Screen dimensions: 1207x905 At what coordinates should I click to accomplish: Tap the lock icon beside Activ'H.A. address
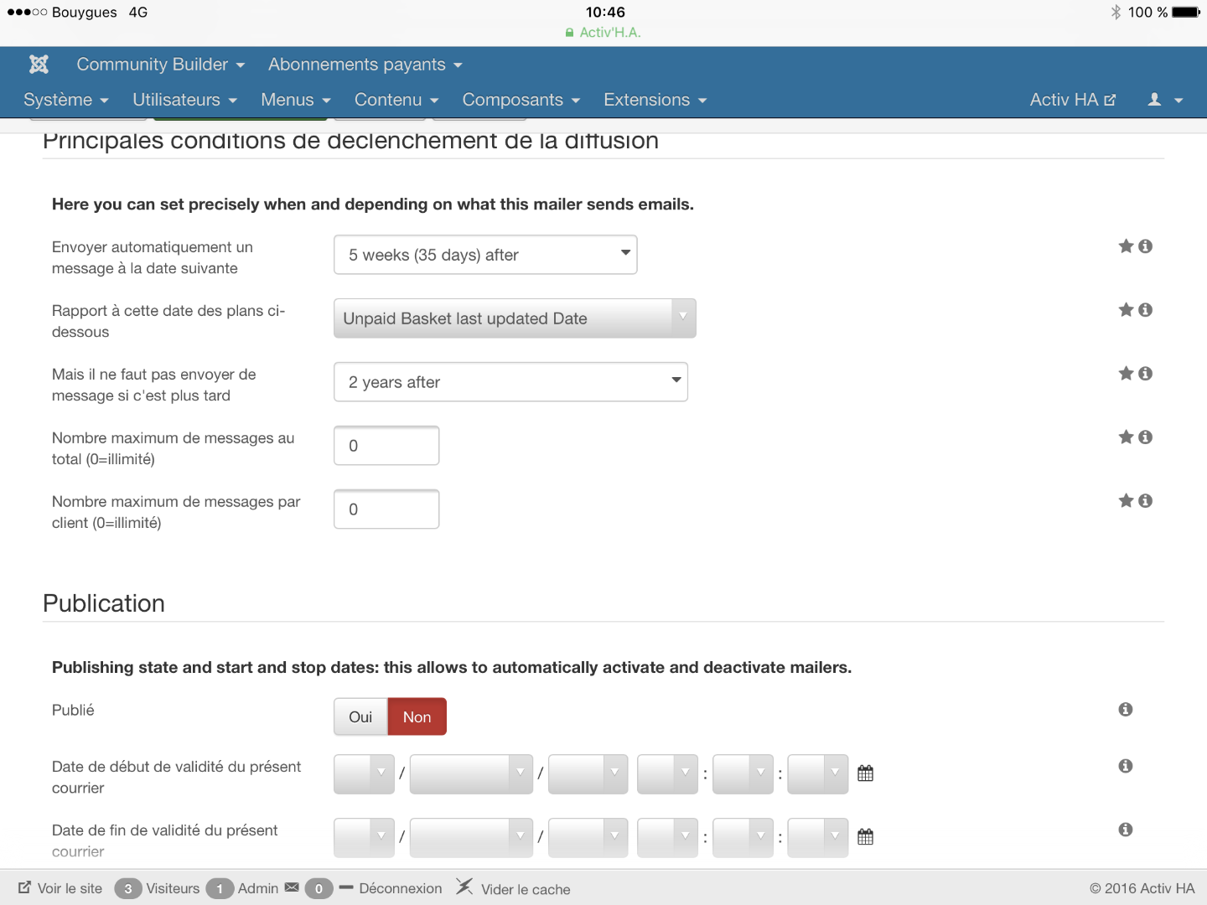click(x=570, y=33)
